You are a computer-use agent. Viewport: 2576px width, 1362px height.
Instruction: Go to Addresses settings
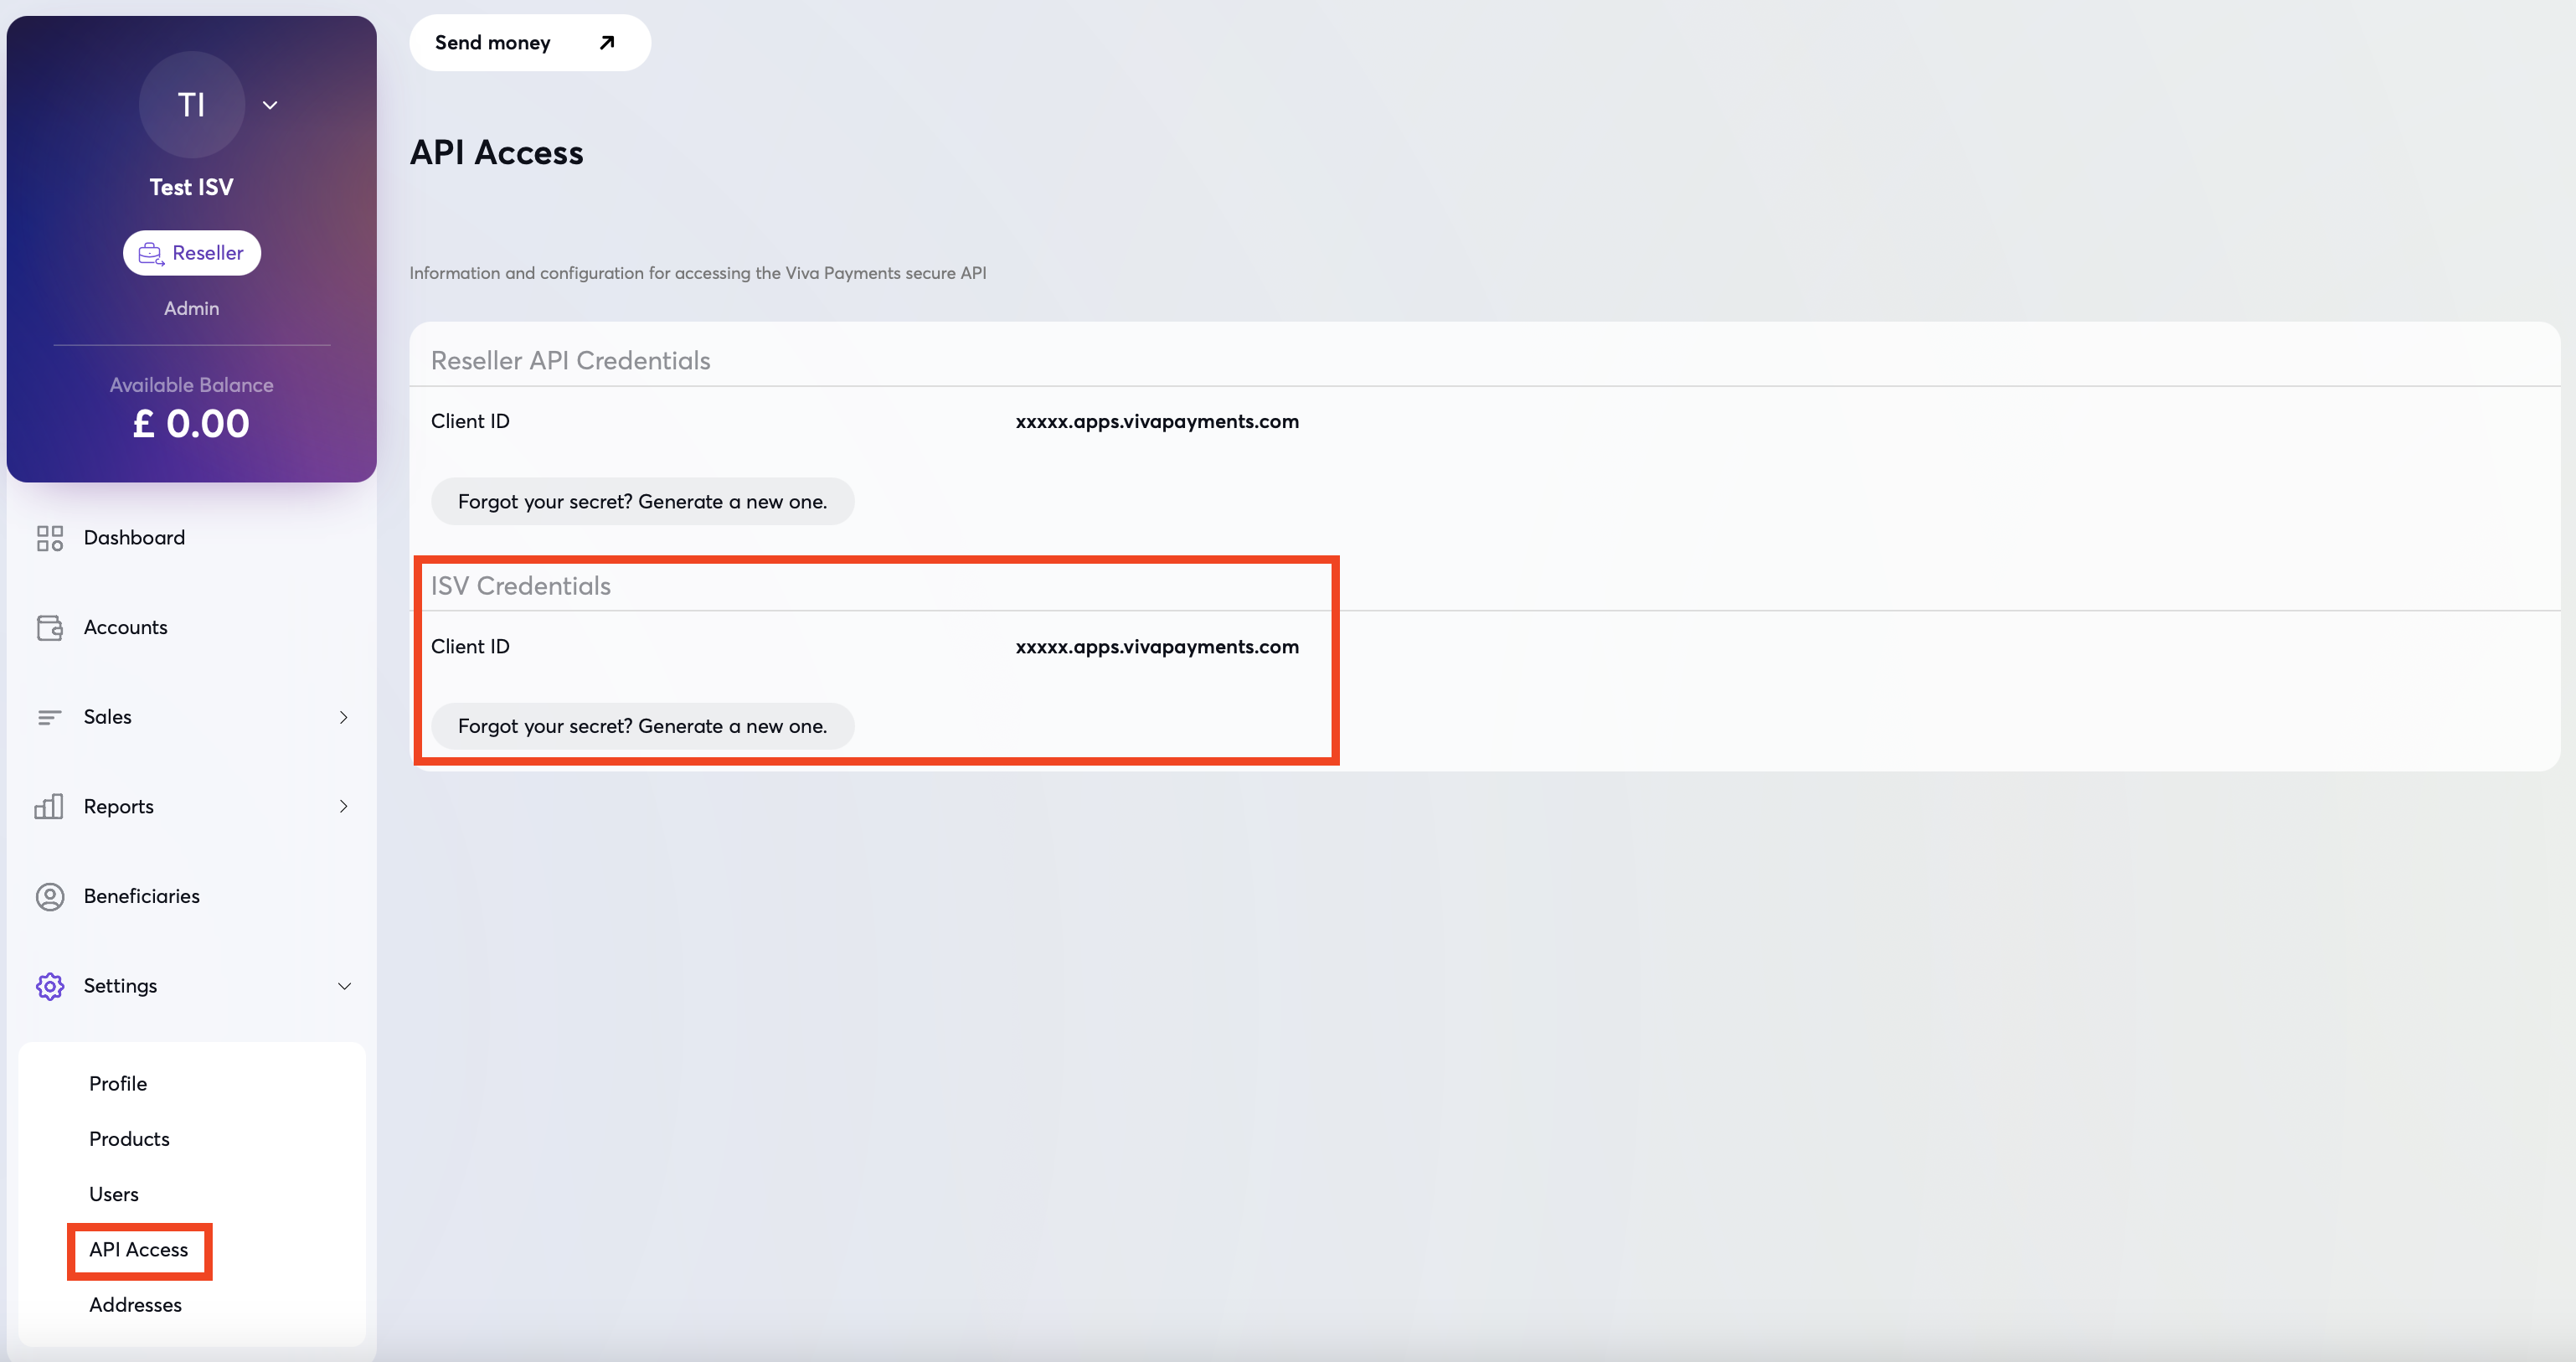(135, 1304)
